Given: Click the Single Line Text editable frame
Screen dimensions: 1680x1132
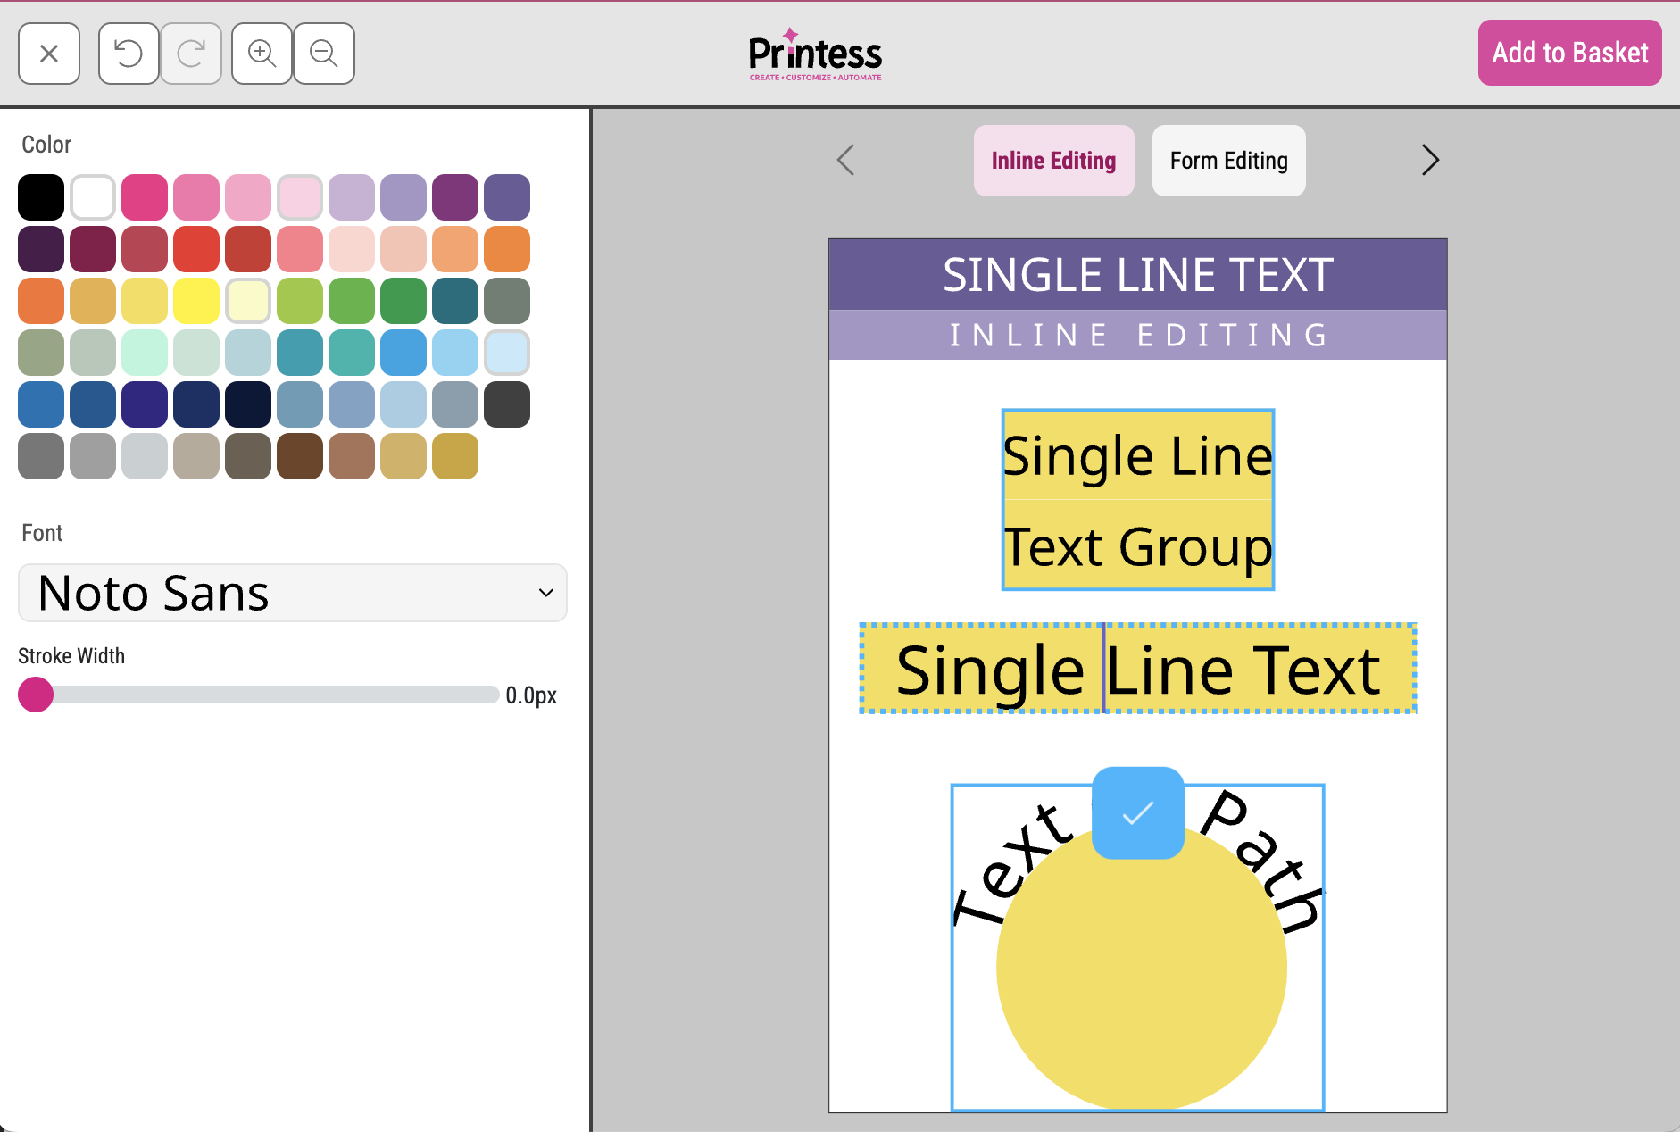Looking at the screenshot, I should coord(1138,669).
